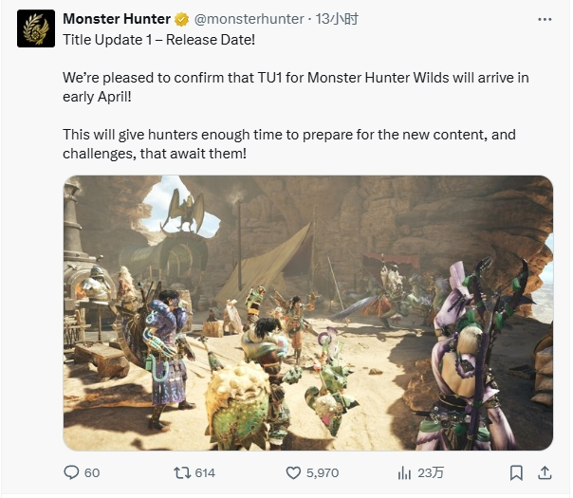
Task: Open the reply speech bubble icon
Action: (x=71, y=472)
